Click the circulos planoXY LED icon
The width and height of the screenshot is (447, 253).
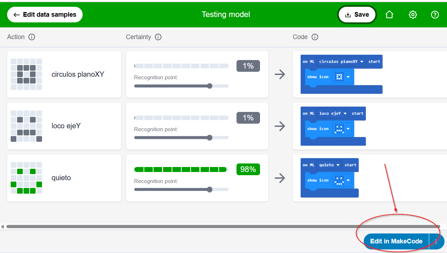[26, 74]
